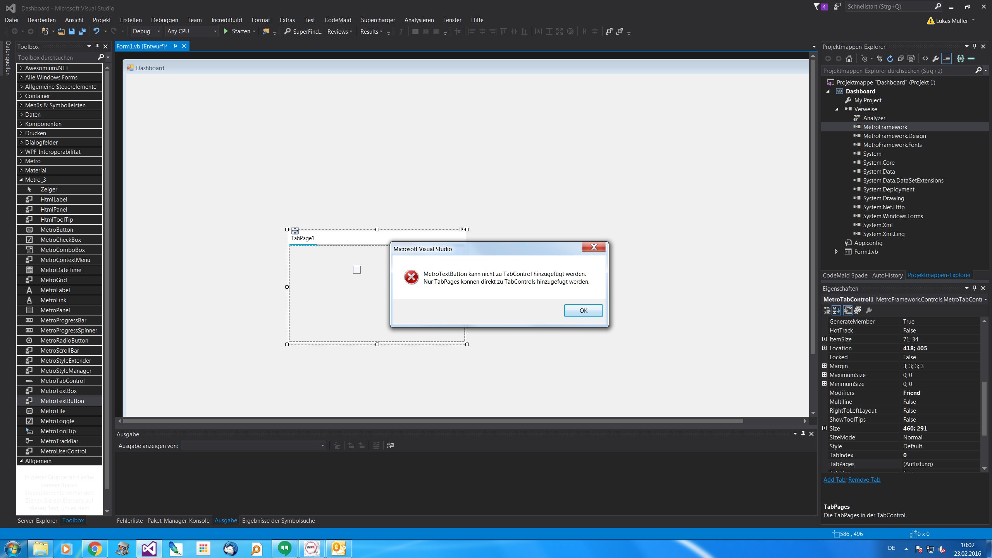Collapse the Metro_3 toolbox group
The width and height of the screenshot is (992, 558).
pos(21,180)
